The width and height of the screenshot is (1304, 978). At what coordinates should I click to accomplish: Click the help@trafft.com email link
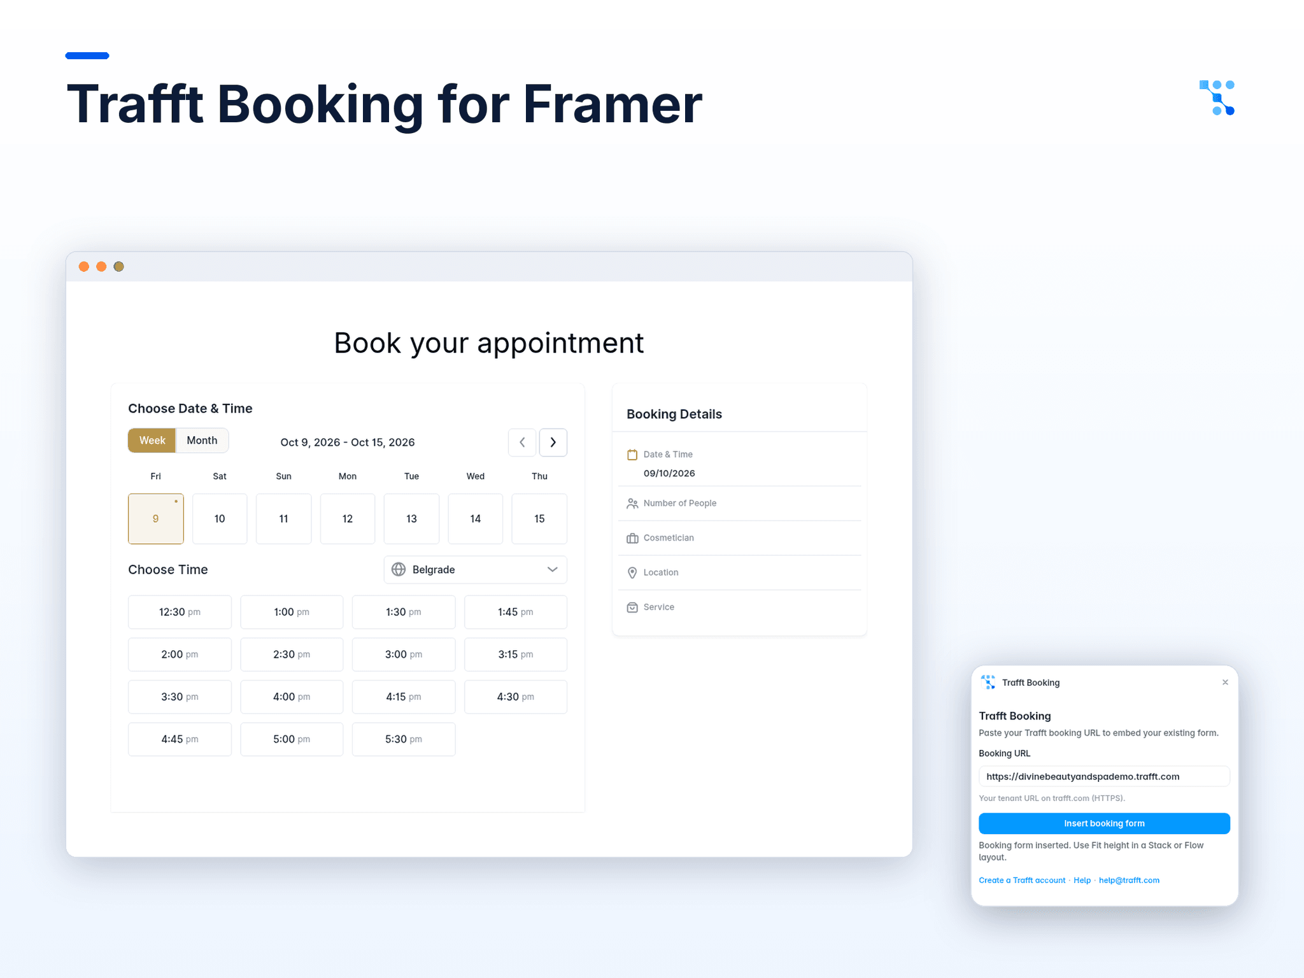[1129, 881]
